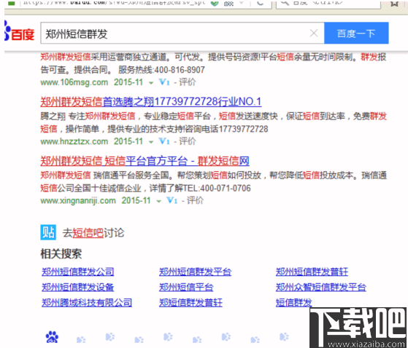Click 评价 on the www.106msg.com row
Viewport: 408px width, 348px height.
pos(188,82)
